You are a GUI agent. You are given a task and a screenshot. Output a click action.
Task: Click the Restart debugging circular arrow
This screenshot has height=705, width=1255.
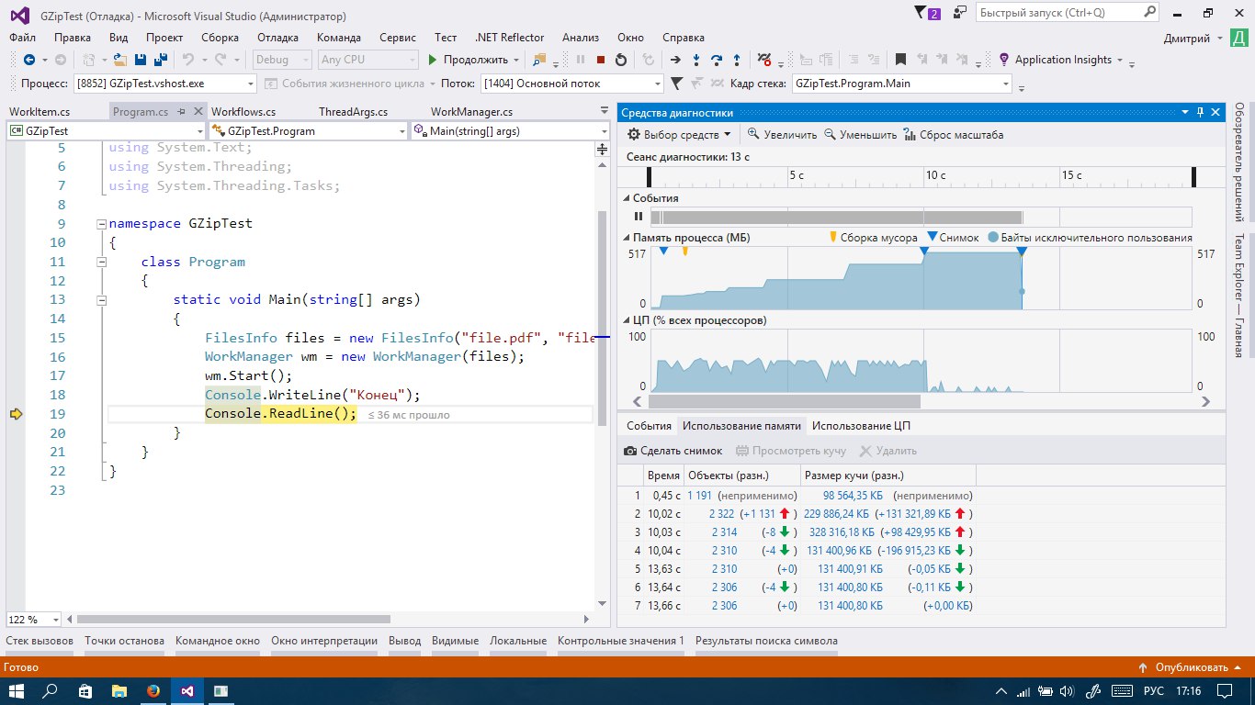point(621,60)
